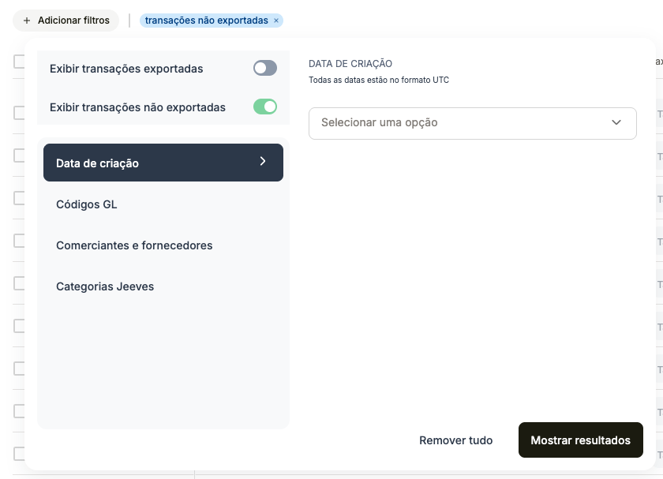Tick the first row checkbox under the header
This screenshot has height=479, width=663.
tap(19, 113)
